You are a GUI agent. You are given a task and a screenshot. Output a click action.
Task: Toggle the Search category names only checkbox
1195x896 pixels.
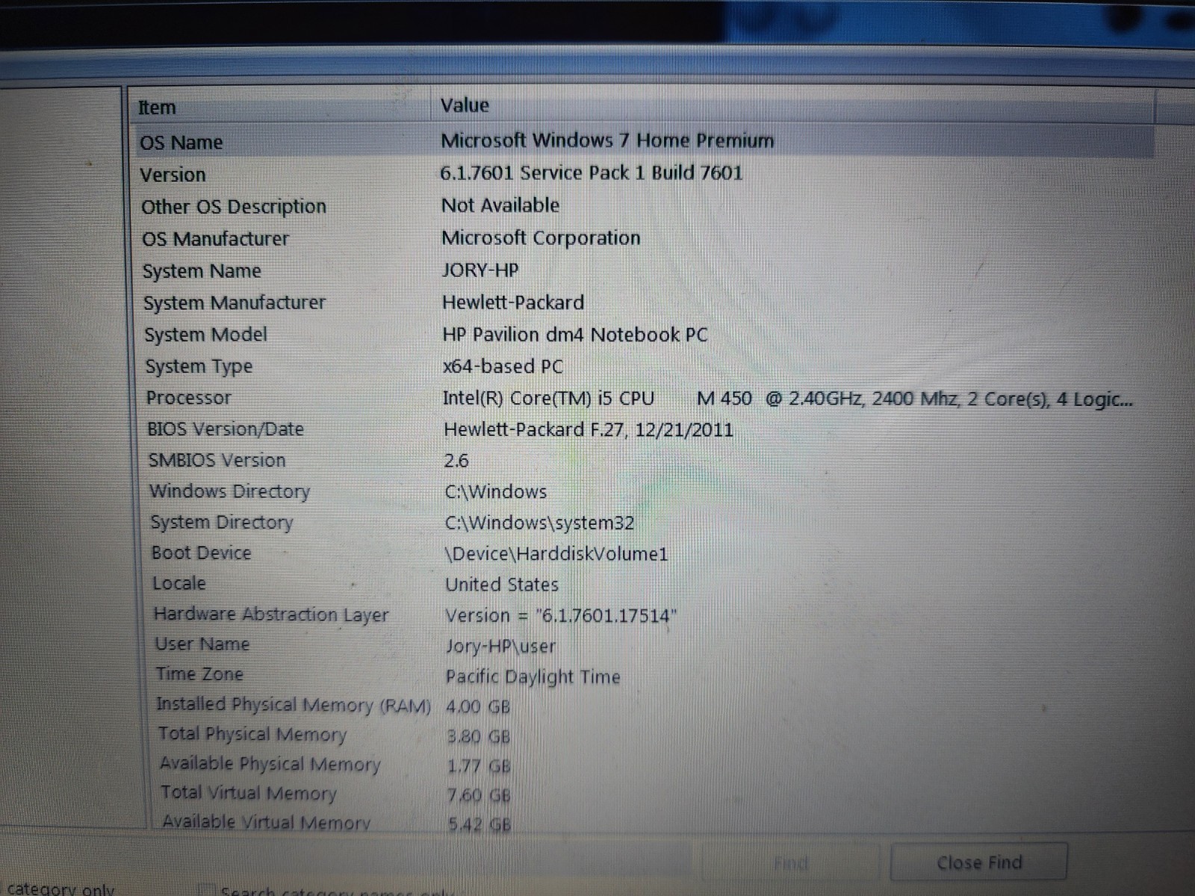[x=205, y=890]
